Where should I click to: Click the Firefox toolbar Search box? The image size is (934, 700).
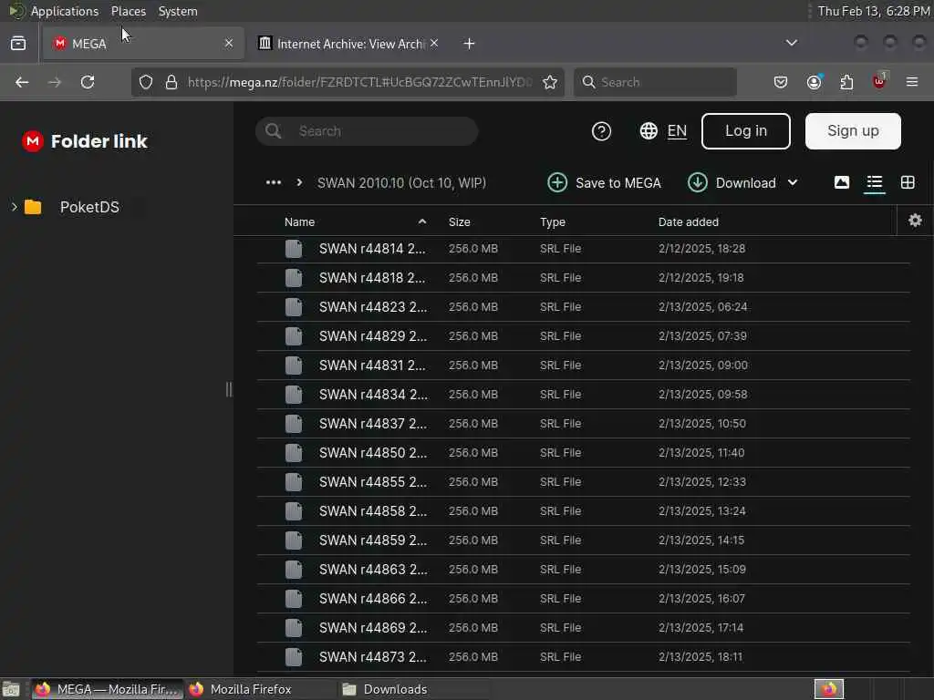(x=655, y=82)
